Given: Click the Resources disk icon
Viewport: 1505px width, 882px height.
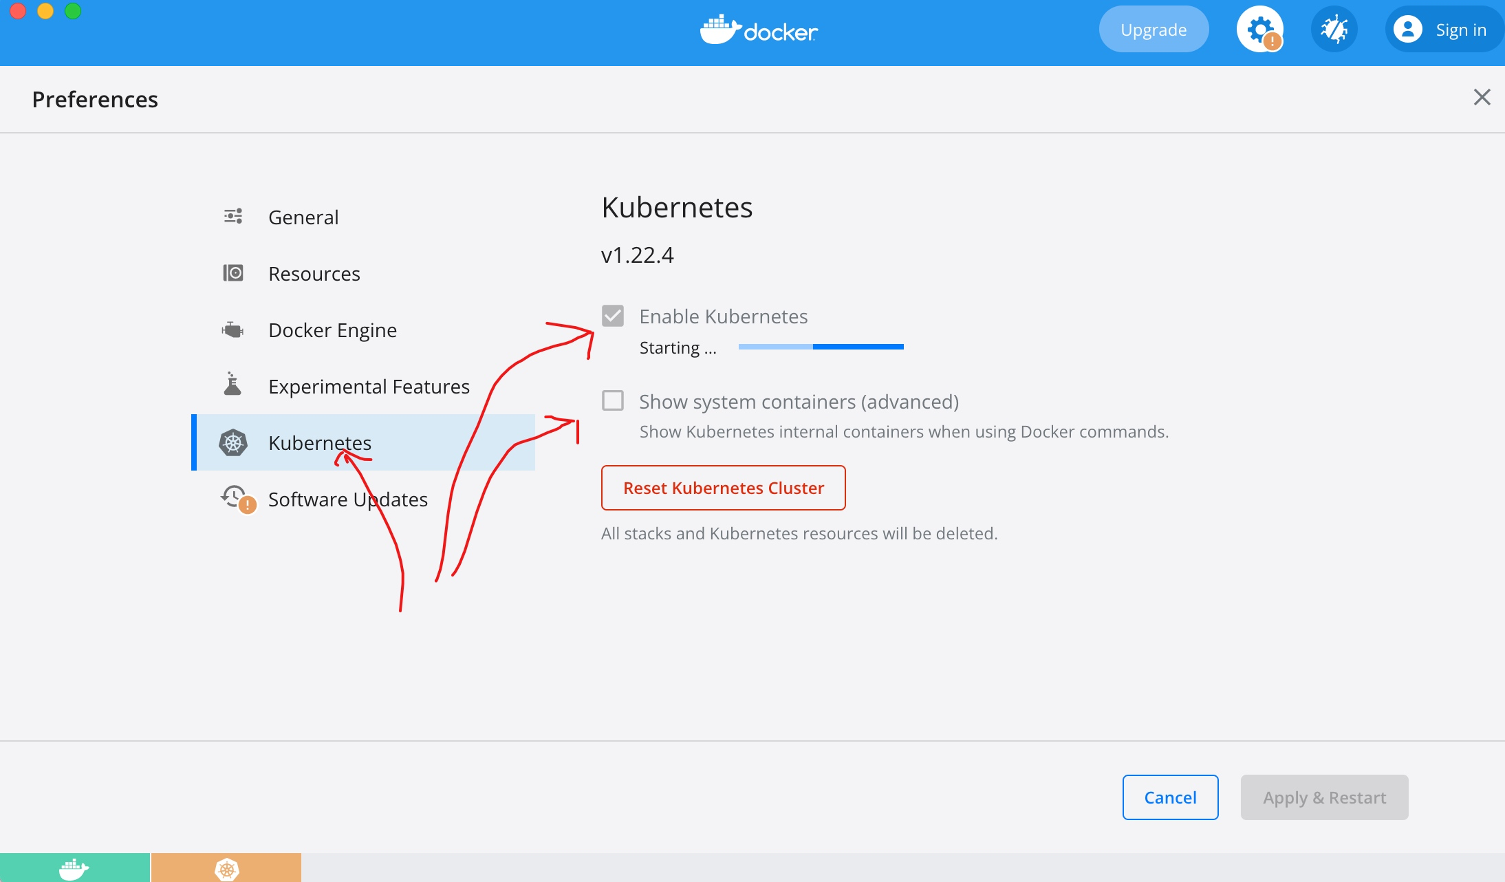Looking at the screenshot, I should 233,273.
